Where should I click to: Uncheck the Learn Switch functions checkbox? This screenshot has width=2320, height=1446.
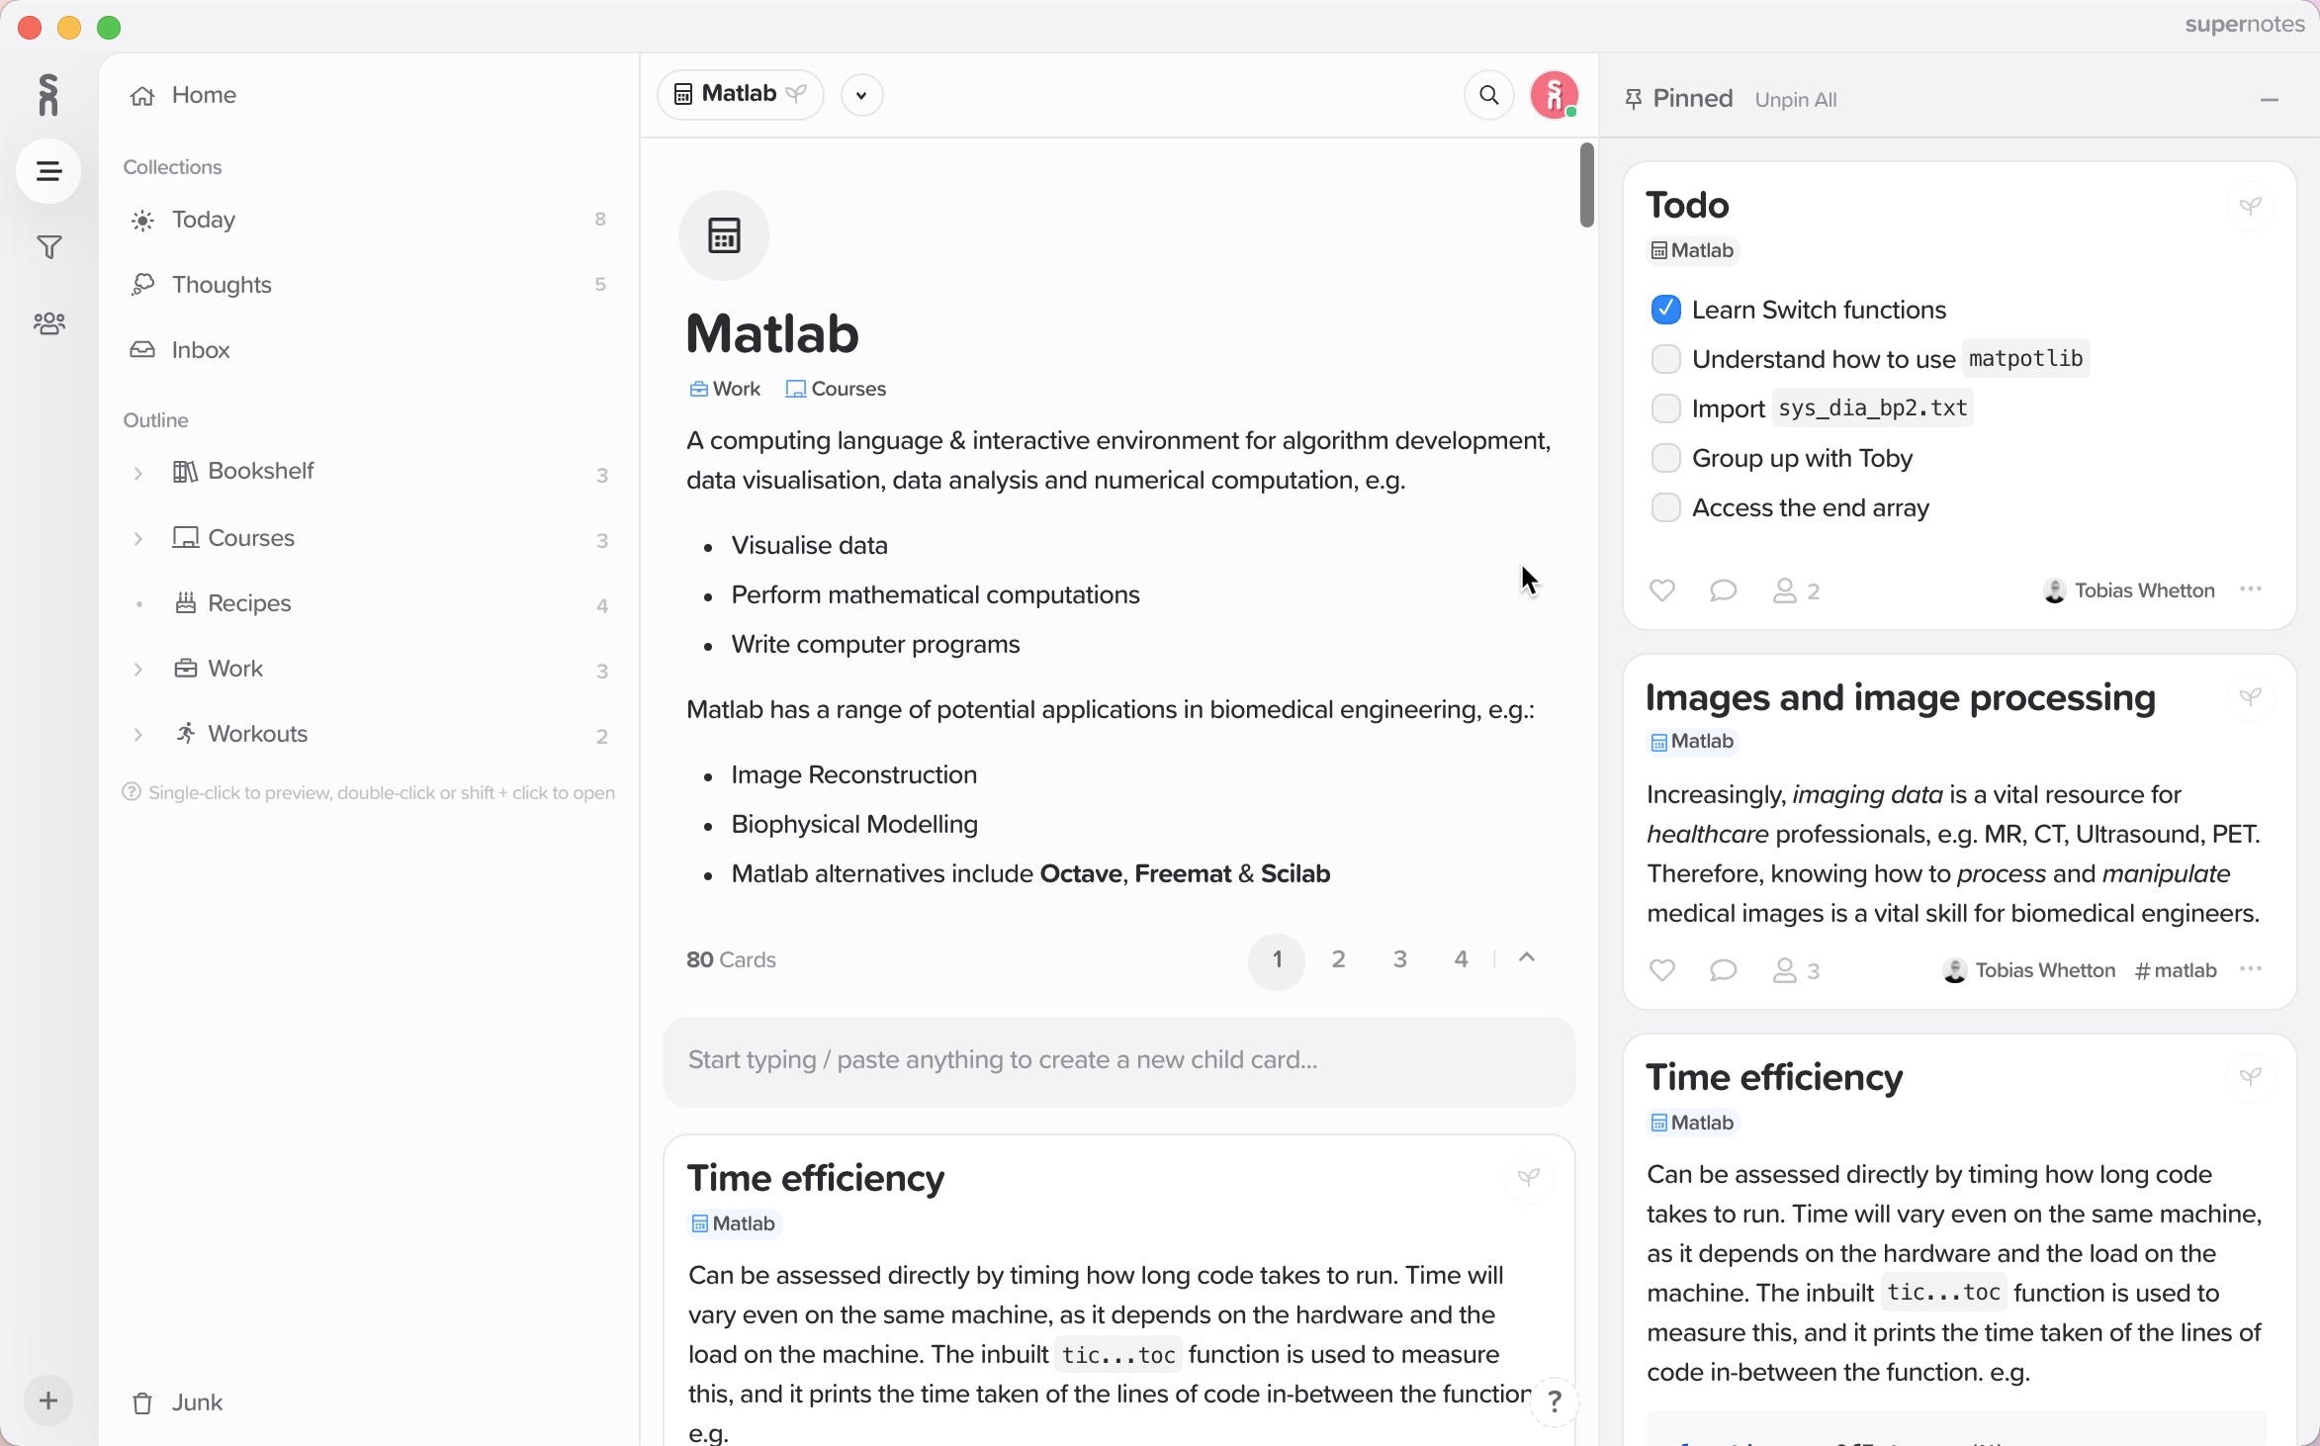coord(1665,310)
